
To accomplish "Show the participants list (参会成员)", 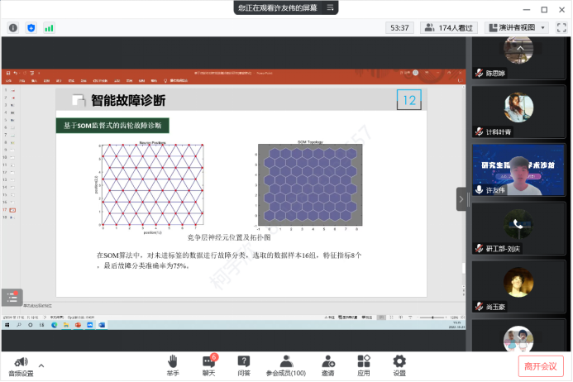I will coord(286,365).
